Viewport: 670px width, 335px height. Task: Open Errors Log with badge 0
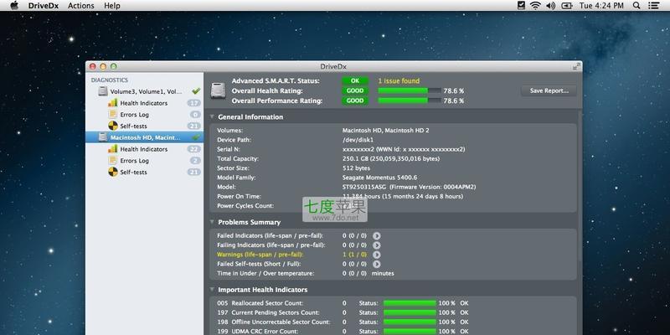pyautogui.click(x=144, y=115)
